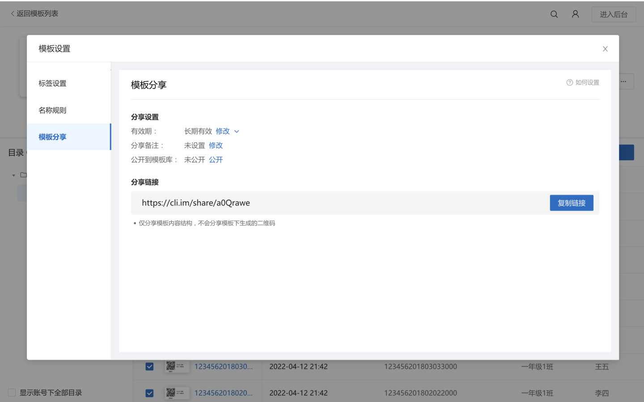Click the 进入后台 button

tap(614, 14)
